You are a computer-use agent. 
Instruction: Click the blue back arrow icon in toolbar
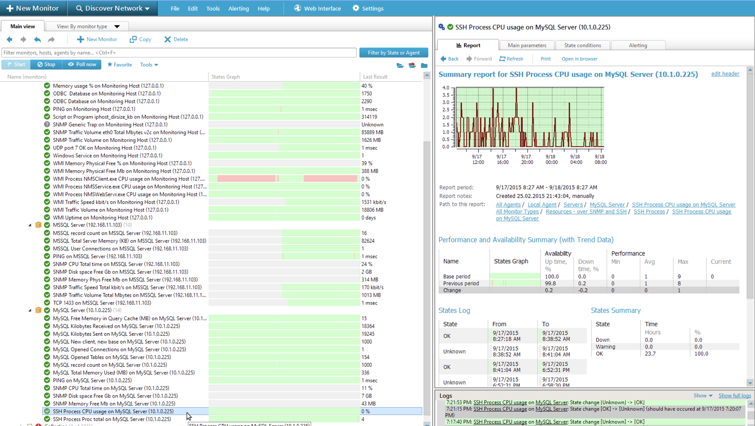[9, 39]
